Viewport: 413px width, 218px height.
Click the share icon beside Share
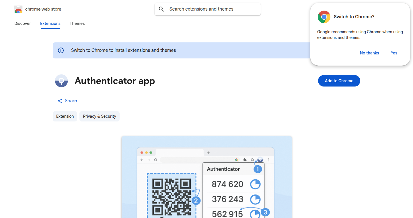[x=60, y=101]
